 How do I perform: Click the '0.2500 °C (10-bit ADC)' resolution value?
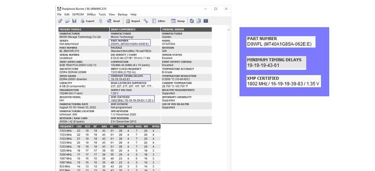(x=177, y=79)
